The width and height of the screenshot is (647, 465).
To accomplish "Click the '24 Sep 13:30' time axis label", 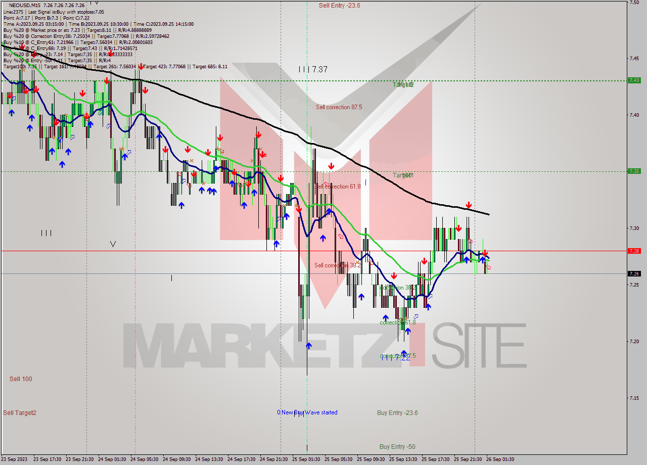I will (x=209, y=459).
